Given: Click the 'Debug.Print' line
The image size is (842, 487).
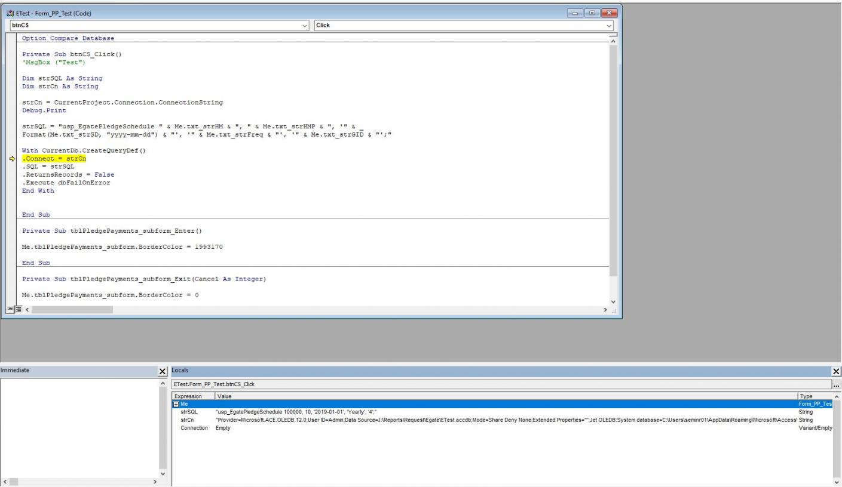Looking at the screenshot, I should click(x=44, y=110).
